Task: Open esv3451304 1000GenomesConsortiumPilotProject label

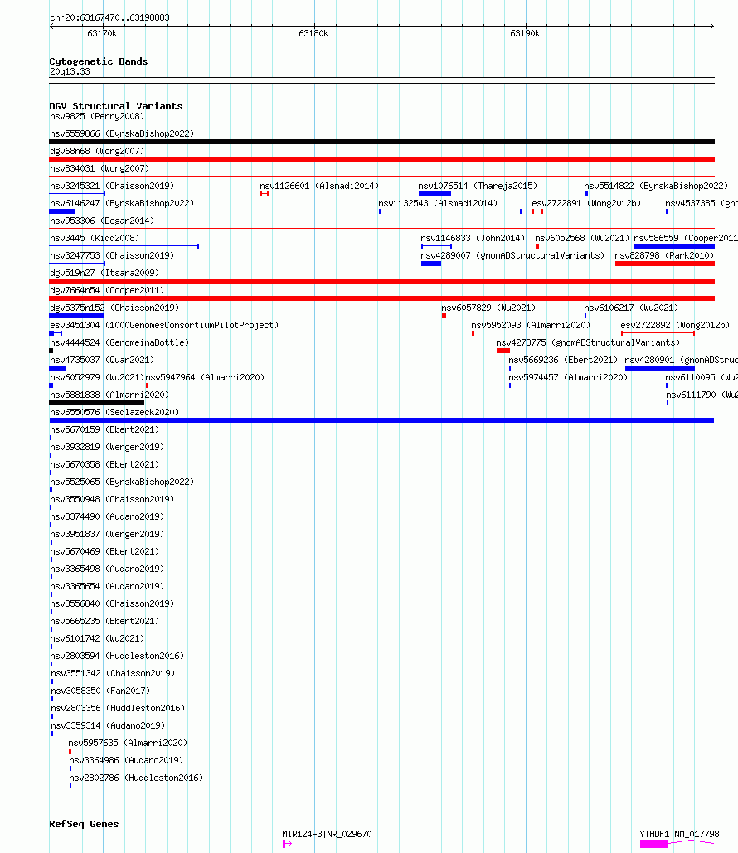Action: click(164, 325)
